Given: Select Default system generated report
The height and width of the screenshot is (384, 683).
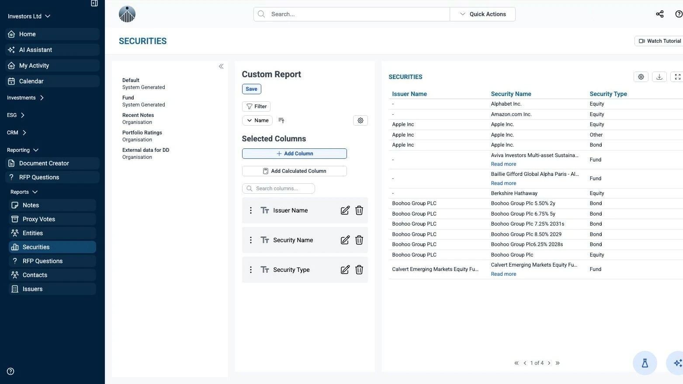Looking at the screenshot, I should tap(144, 84).
